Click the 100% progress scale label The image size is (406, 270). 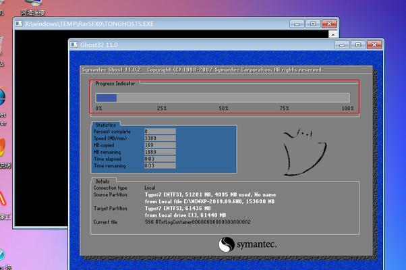(347, 108)
